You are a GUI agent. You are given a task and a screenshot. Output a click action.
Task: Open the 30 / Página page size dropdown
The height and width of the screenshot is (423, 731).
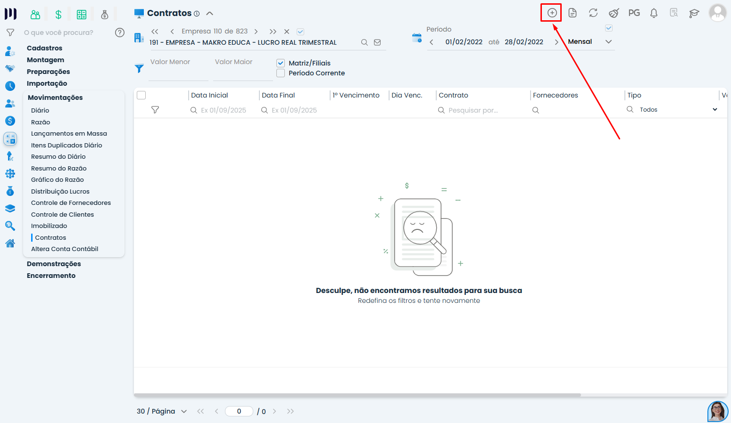point(162,411)
